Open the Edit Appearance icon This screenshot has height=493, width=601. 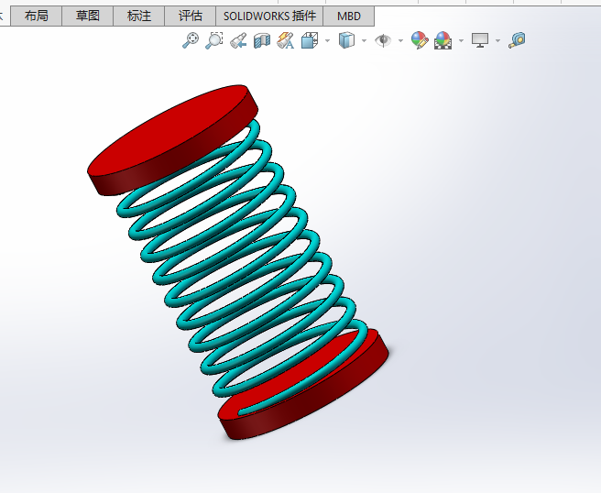point(420,40)
